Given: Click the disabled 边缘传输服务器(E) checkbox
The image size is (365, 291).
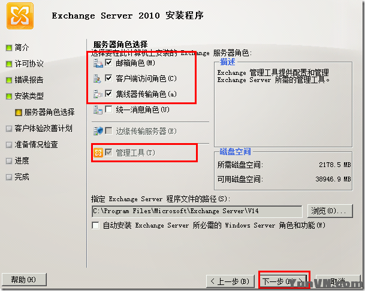Looking at the screenshot, I should tap(108, 131).
